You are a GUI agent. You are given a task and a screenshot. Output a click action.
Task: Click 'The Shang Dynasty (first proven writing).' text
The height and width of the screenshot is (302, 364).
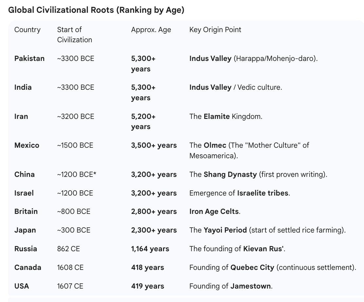point(258,175)
